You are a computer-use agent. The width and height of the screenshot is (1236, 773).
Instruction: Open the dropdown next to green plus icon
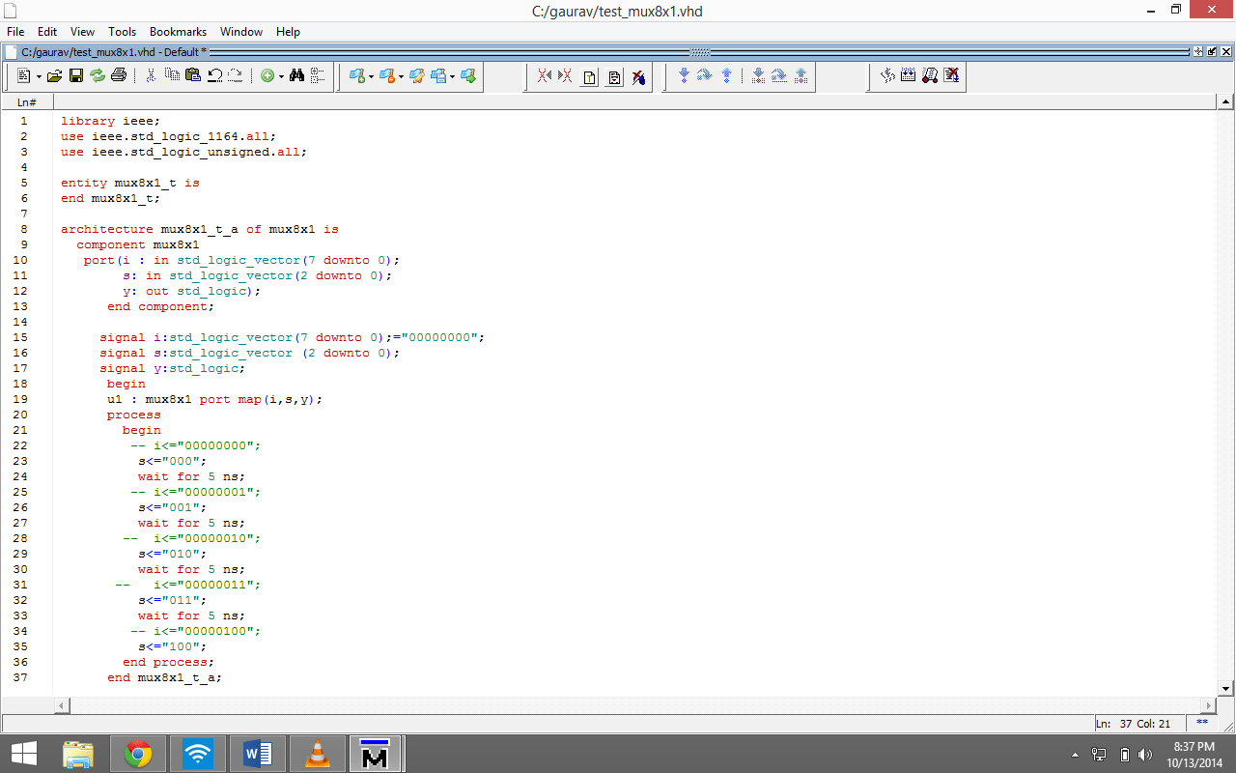point(281,76)
